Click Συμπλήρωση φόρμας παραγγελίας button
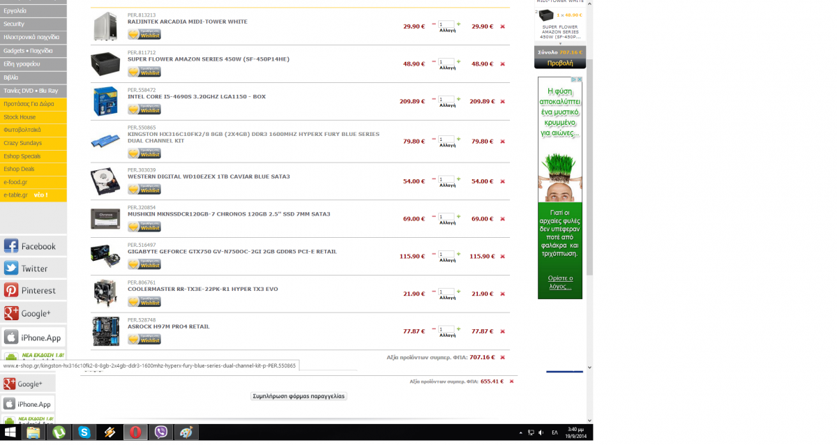 (x=299, y=396)
